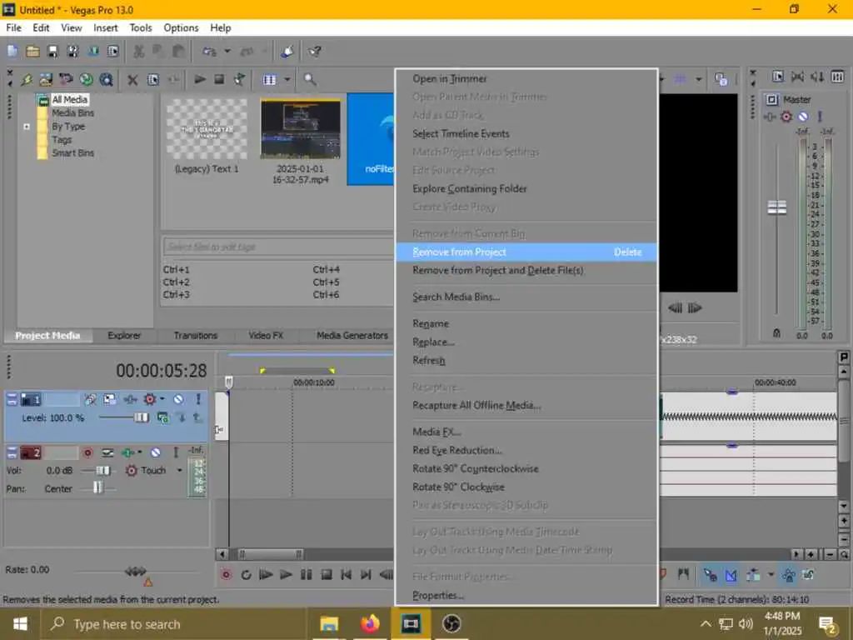Expand the By Type media tree node
The height and width of the screenshot is (640, 853).
pyautogui.click(x=27, y=127)
